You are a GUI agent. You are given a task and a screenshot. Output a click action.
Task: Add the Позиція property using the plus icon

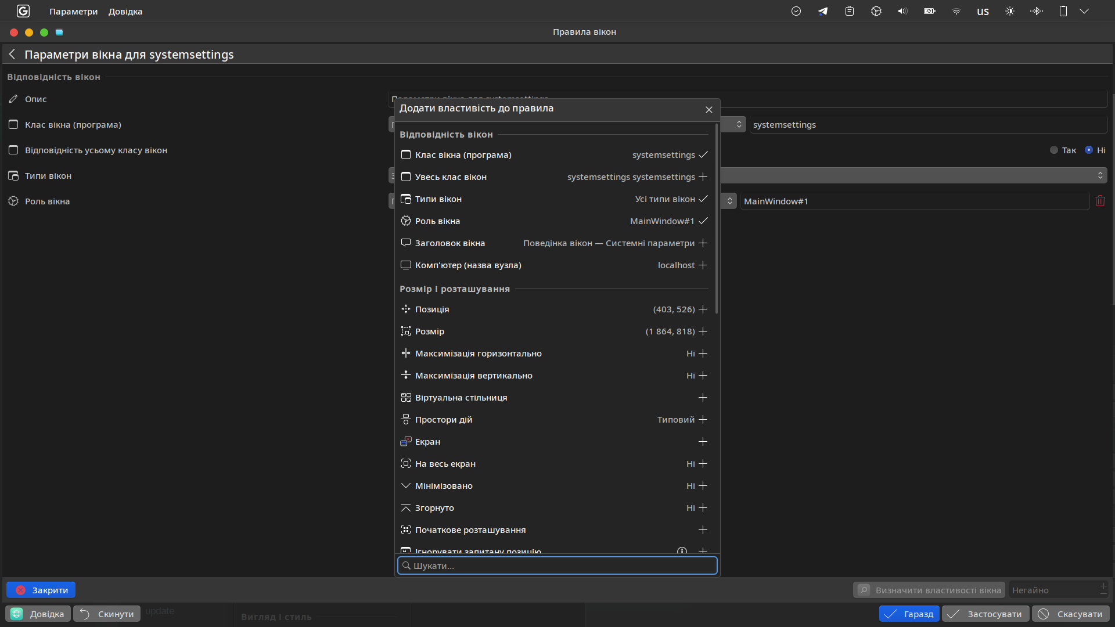pos(703,309)
